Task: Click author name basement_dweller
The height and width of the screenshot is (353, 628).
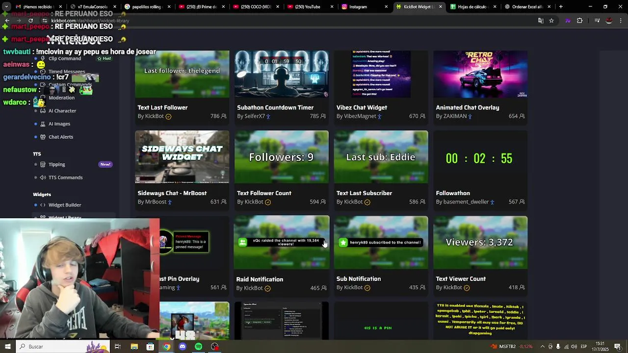Action: pos(466,202)
